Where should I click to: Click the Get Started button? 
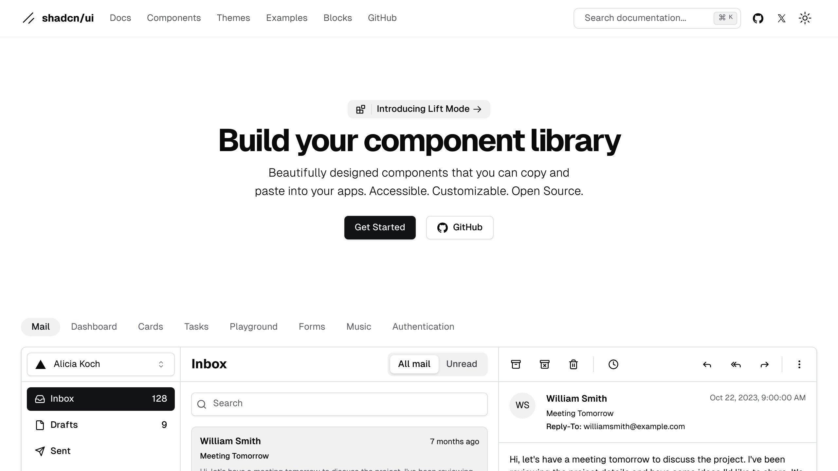pyautogui.click(x=380, y=227)
